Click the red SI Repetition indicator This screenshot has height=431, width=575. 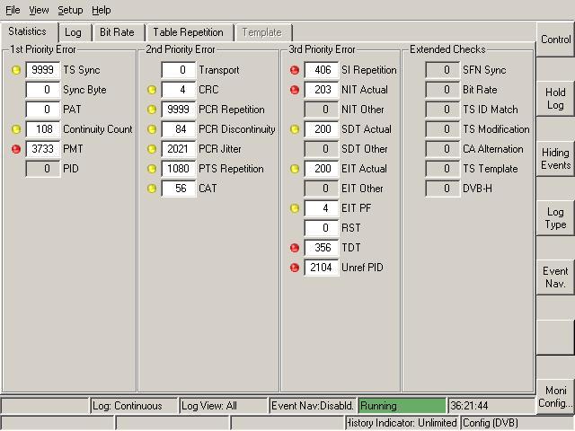[295, 70]
